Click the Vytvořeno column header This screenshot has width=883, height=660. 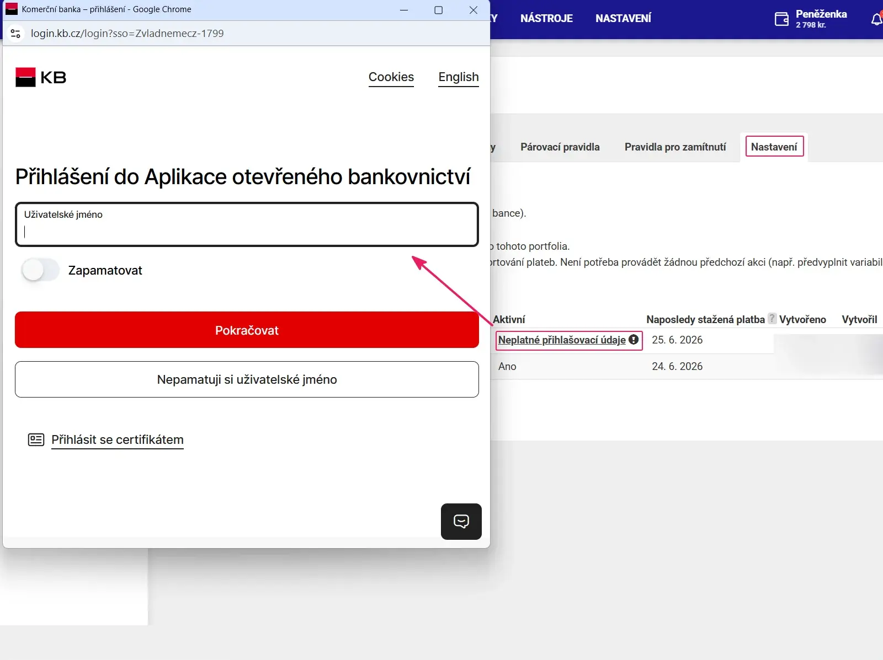click(x=802, y=319)
